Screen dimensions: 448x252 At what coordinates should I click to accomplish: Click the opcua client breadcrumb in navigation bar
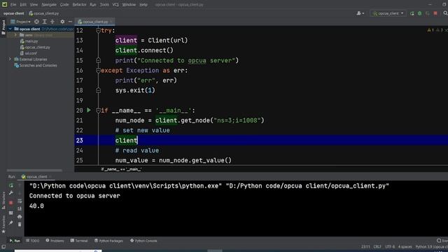tap(14, 13)
